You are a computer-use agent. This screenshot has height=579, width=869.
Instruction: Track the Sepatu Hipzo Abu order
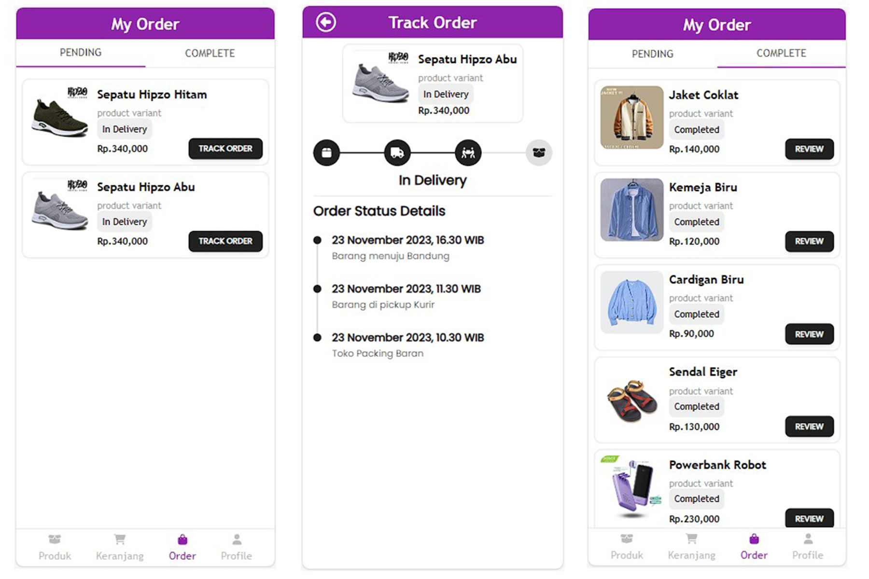pos(225,241)
